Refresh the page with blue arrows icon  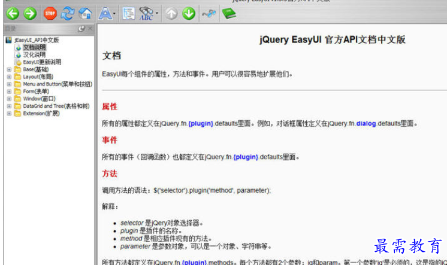[x=68, y=13]
